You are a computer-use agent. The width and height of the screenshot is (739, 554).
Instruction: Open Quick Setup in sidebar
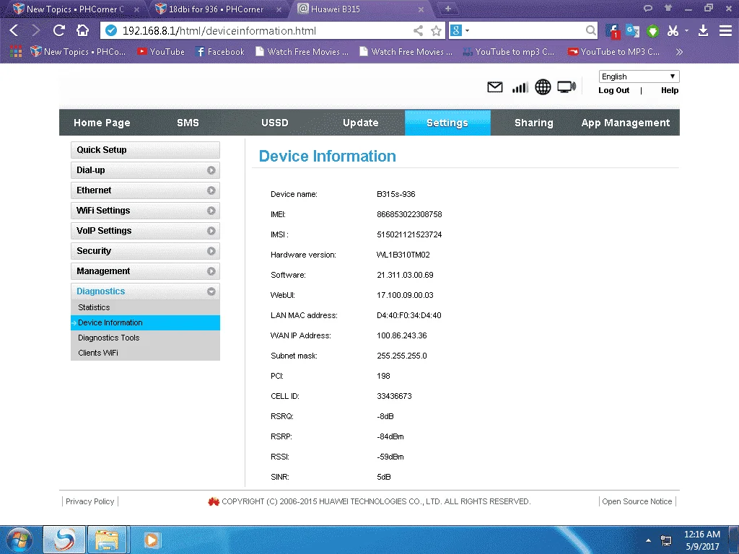[145, 150]
